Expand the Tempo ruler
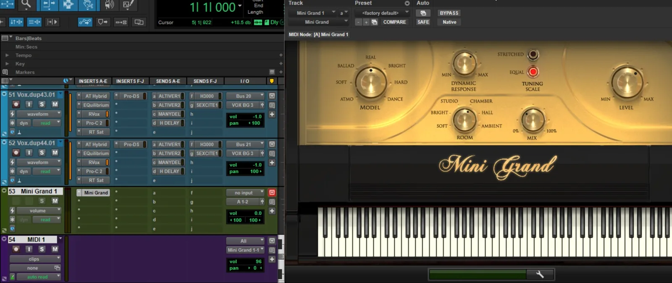This screenshot has height=283, width=672. pyautogui.click(x=7, y=55)
